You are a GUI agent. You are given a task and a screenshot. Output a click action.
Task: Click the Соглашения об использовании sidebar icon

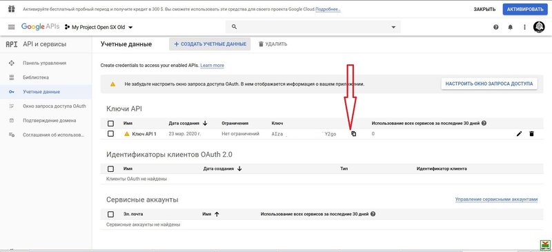click(x=12, y=135)
